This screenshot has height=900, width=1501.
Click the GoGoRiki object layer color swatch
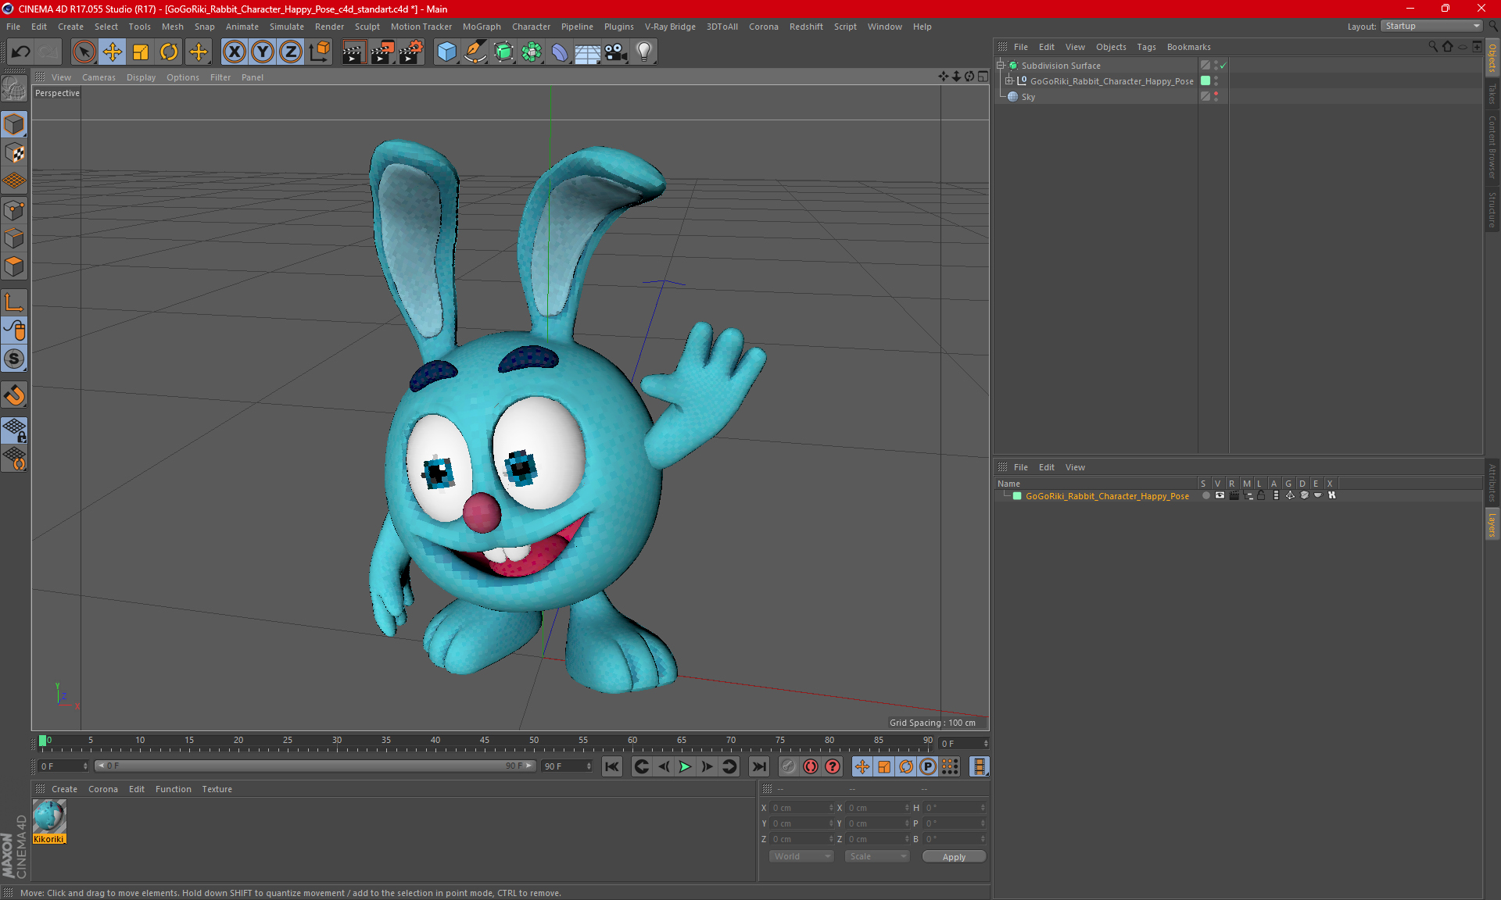[1205, 80]
